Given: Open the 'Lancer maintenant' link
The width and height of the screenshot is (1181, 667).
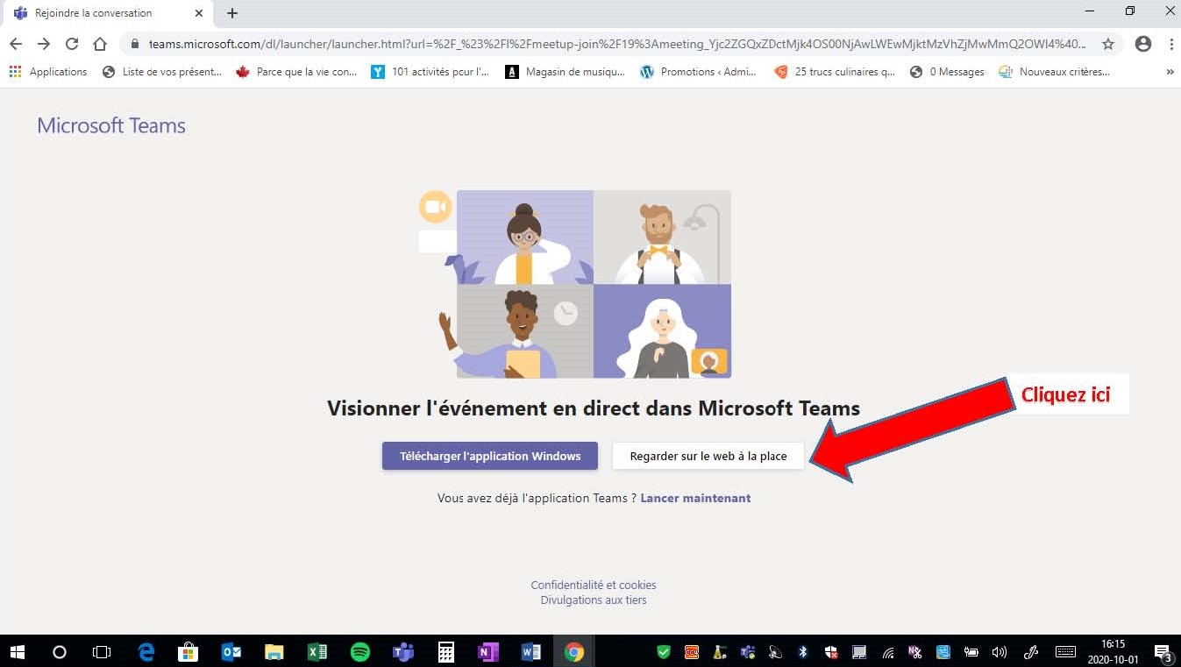Looking at the screenshot, I should 695,498.
